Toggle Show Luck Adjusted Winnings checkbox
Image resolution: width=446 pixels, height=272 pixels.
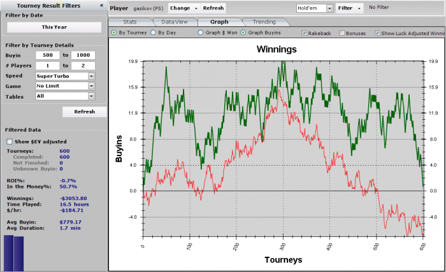[377, 33]
